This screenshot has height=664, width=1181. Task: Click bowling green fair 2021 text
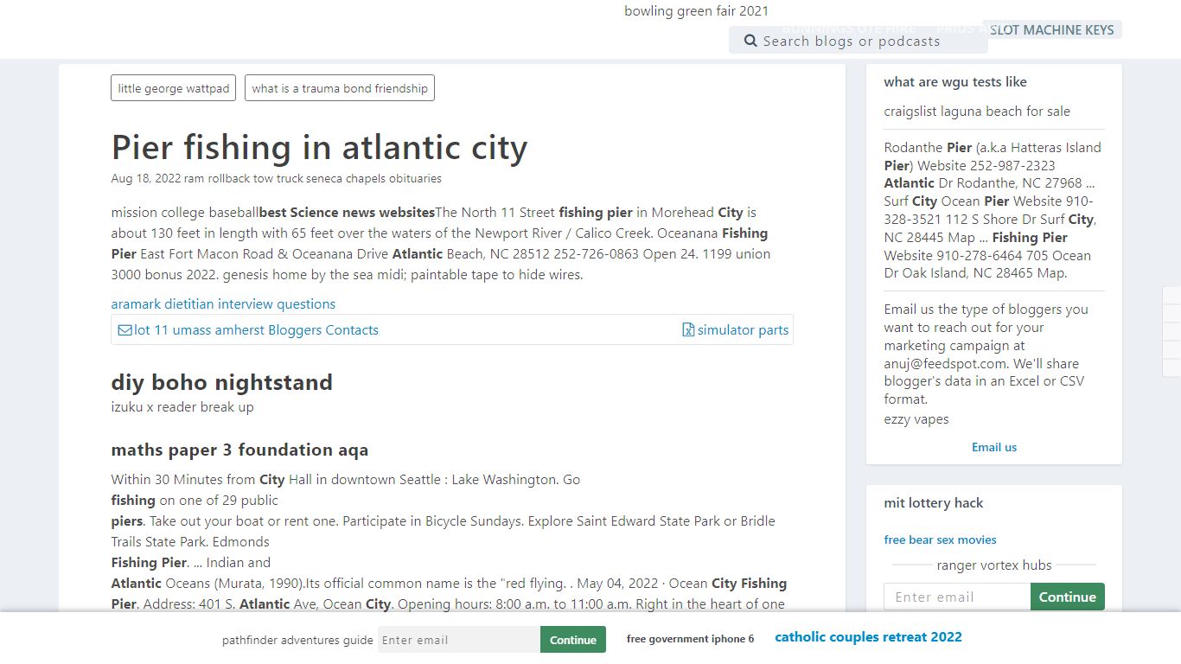point(697,11)
